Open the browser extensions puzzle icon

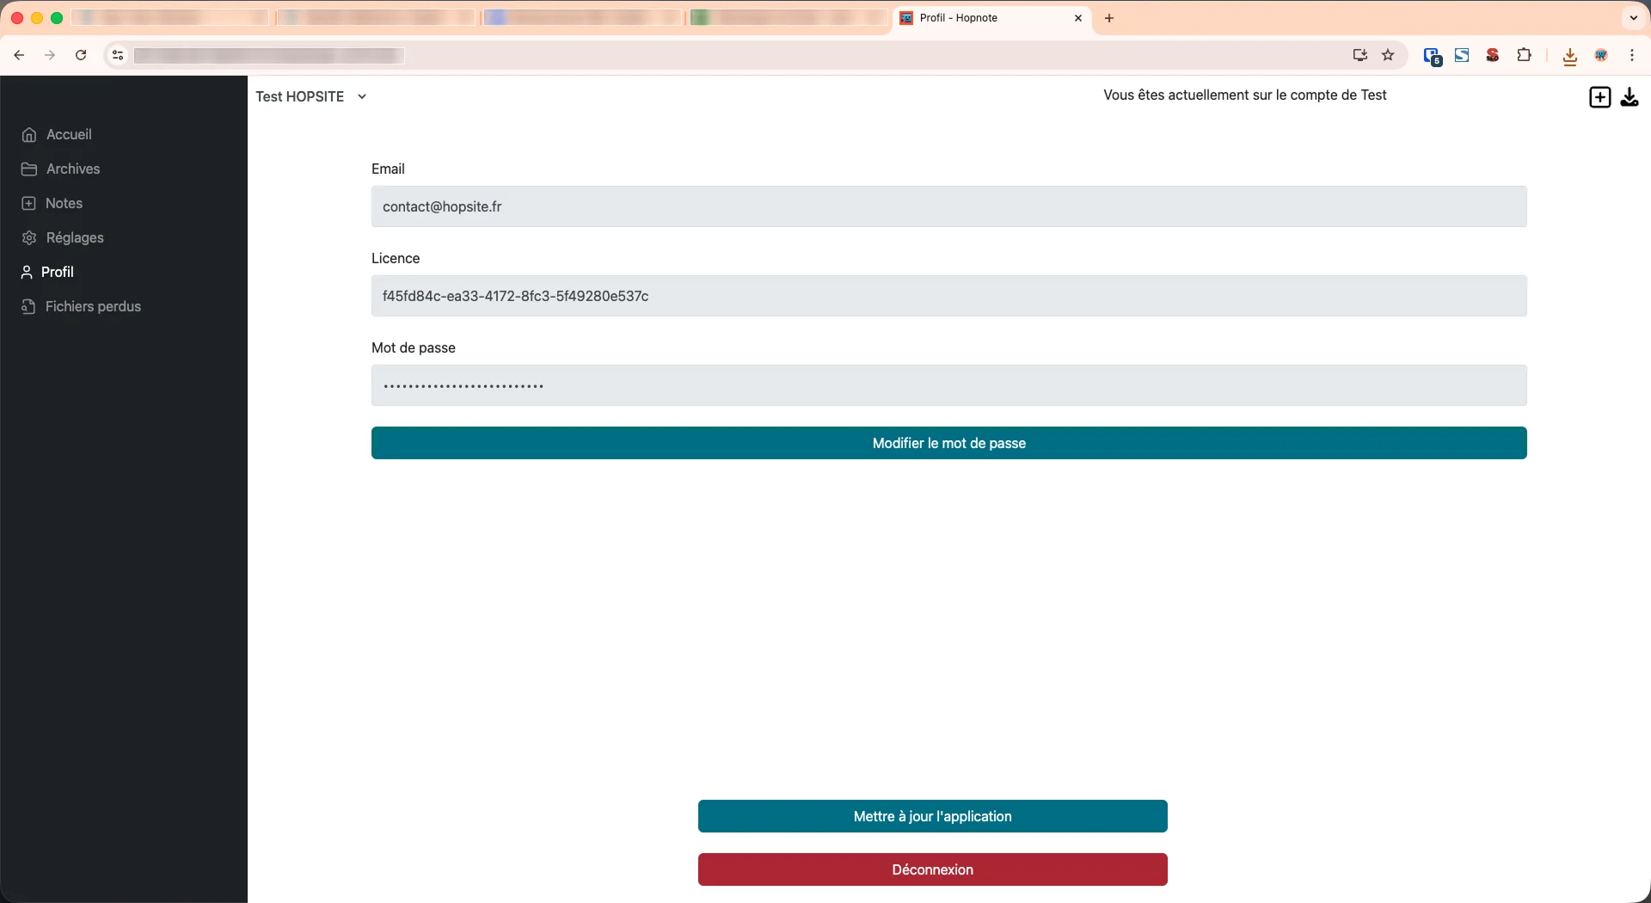(1524, 55)
